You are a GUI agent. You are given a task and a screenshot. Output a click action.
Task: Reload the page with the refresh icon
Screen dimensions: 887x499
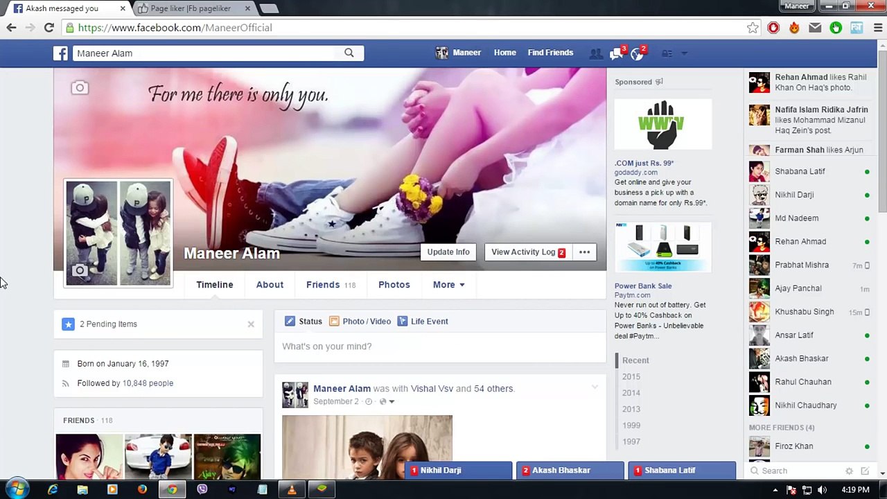(49, 28)
